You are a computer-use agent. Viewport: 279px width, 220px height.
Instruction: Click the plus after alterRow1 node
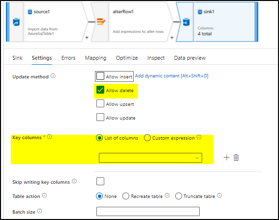(172, 38)
